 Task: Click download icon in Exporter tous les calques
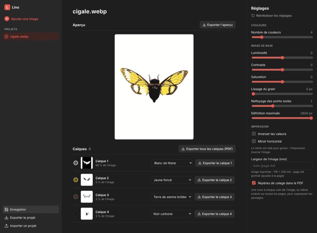coord(183,149)
